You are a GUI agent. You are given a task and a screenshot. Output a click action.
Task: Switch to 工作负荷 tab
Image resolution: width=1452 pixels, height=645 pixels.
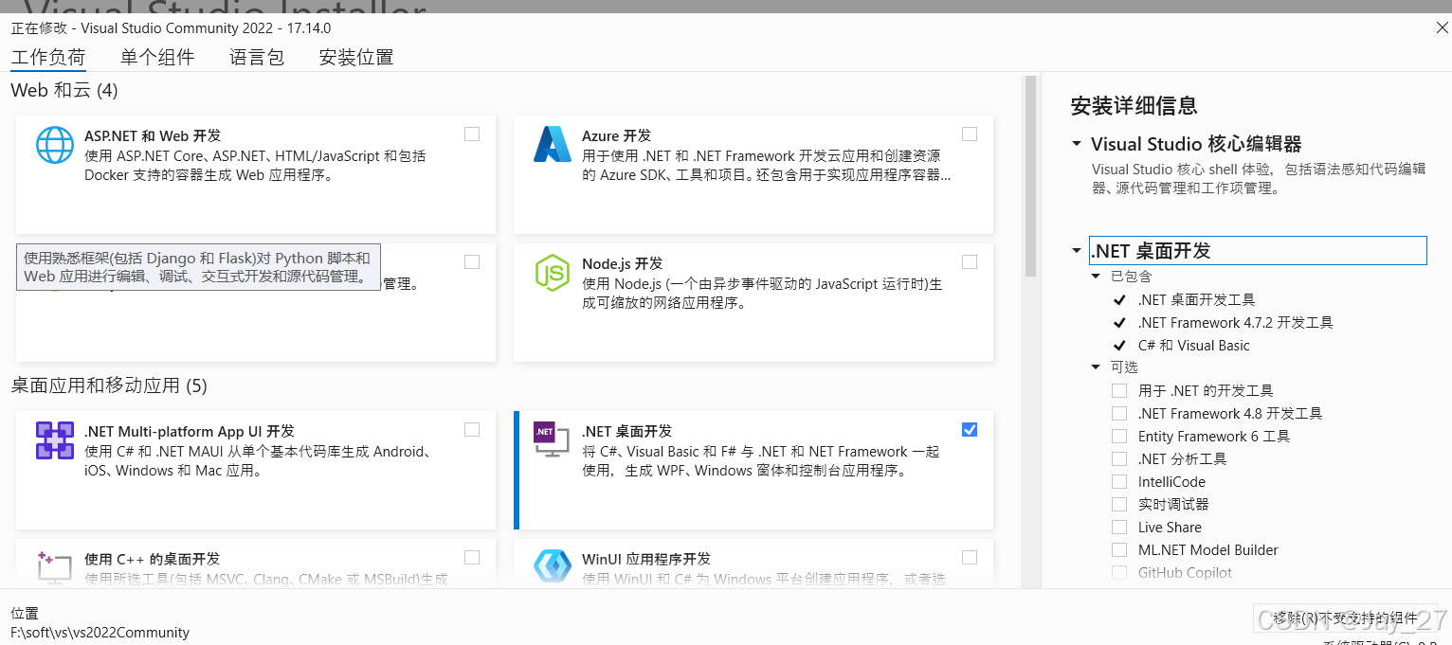click(x=48, y=57)
